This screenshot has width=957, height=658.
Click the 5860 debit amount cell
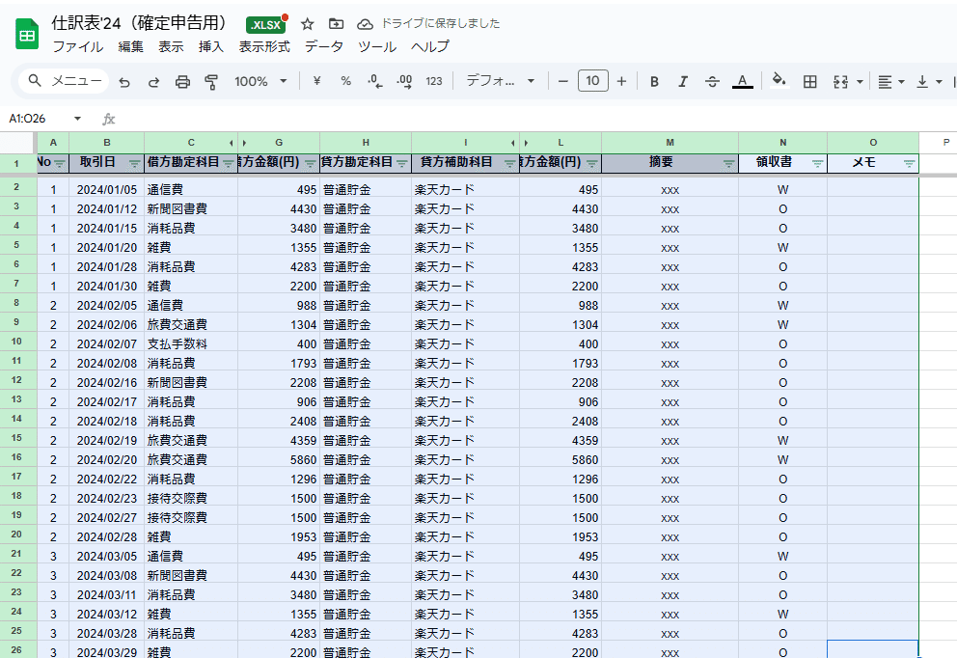279,460
